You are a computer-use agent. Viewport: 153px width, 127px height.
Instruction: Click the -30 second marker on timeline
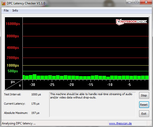click(x=33, y=85)
